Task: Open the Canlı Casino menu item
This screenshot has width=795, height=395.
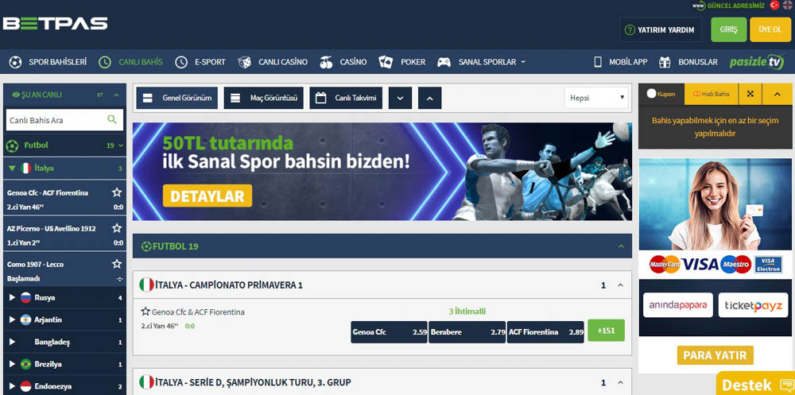Action: click(x=273, y=62)
